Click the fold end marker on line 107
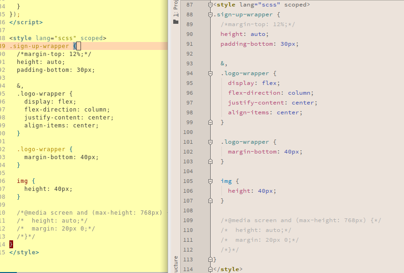The width and height of the screenshot is (404, 273). click(x=210, y=201)
